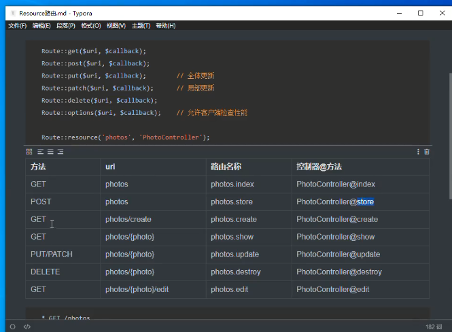Delete the table with trash icon
The width and height of the screenshot is (452, 332).
click(427, 152)
